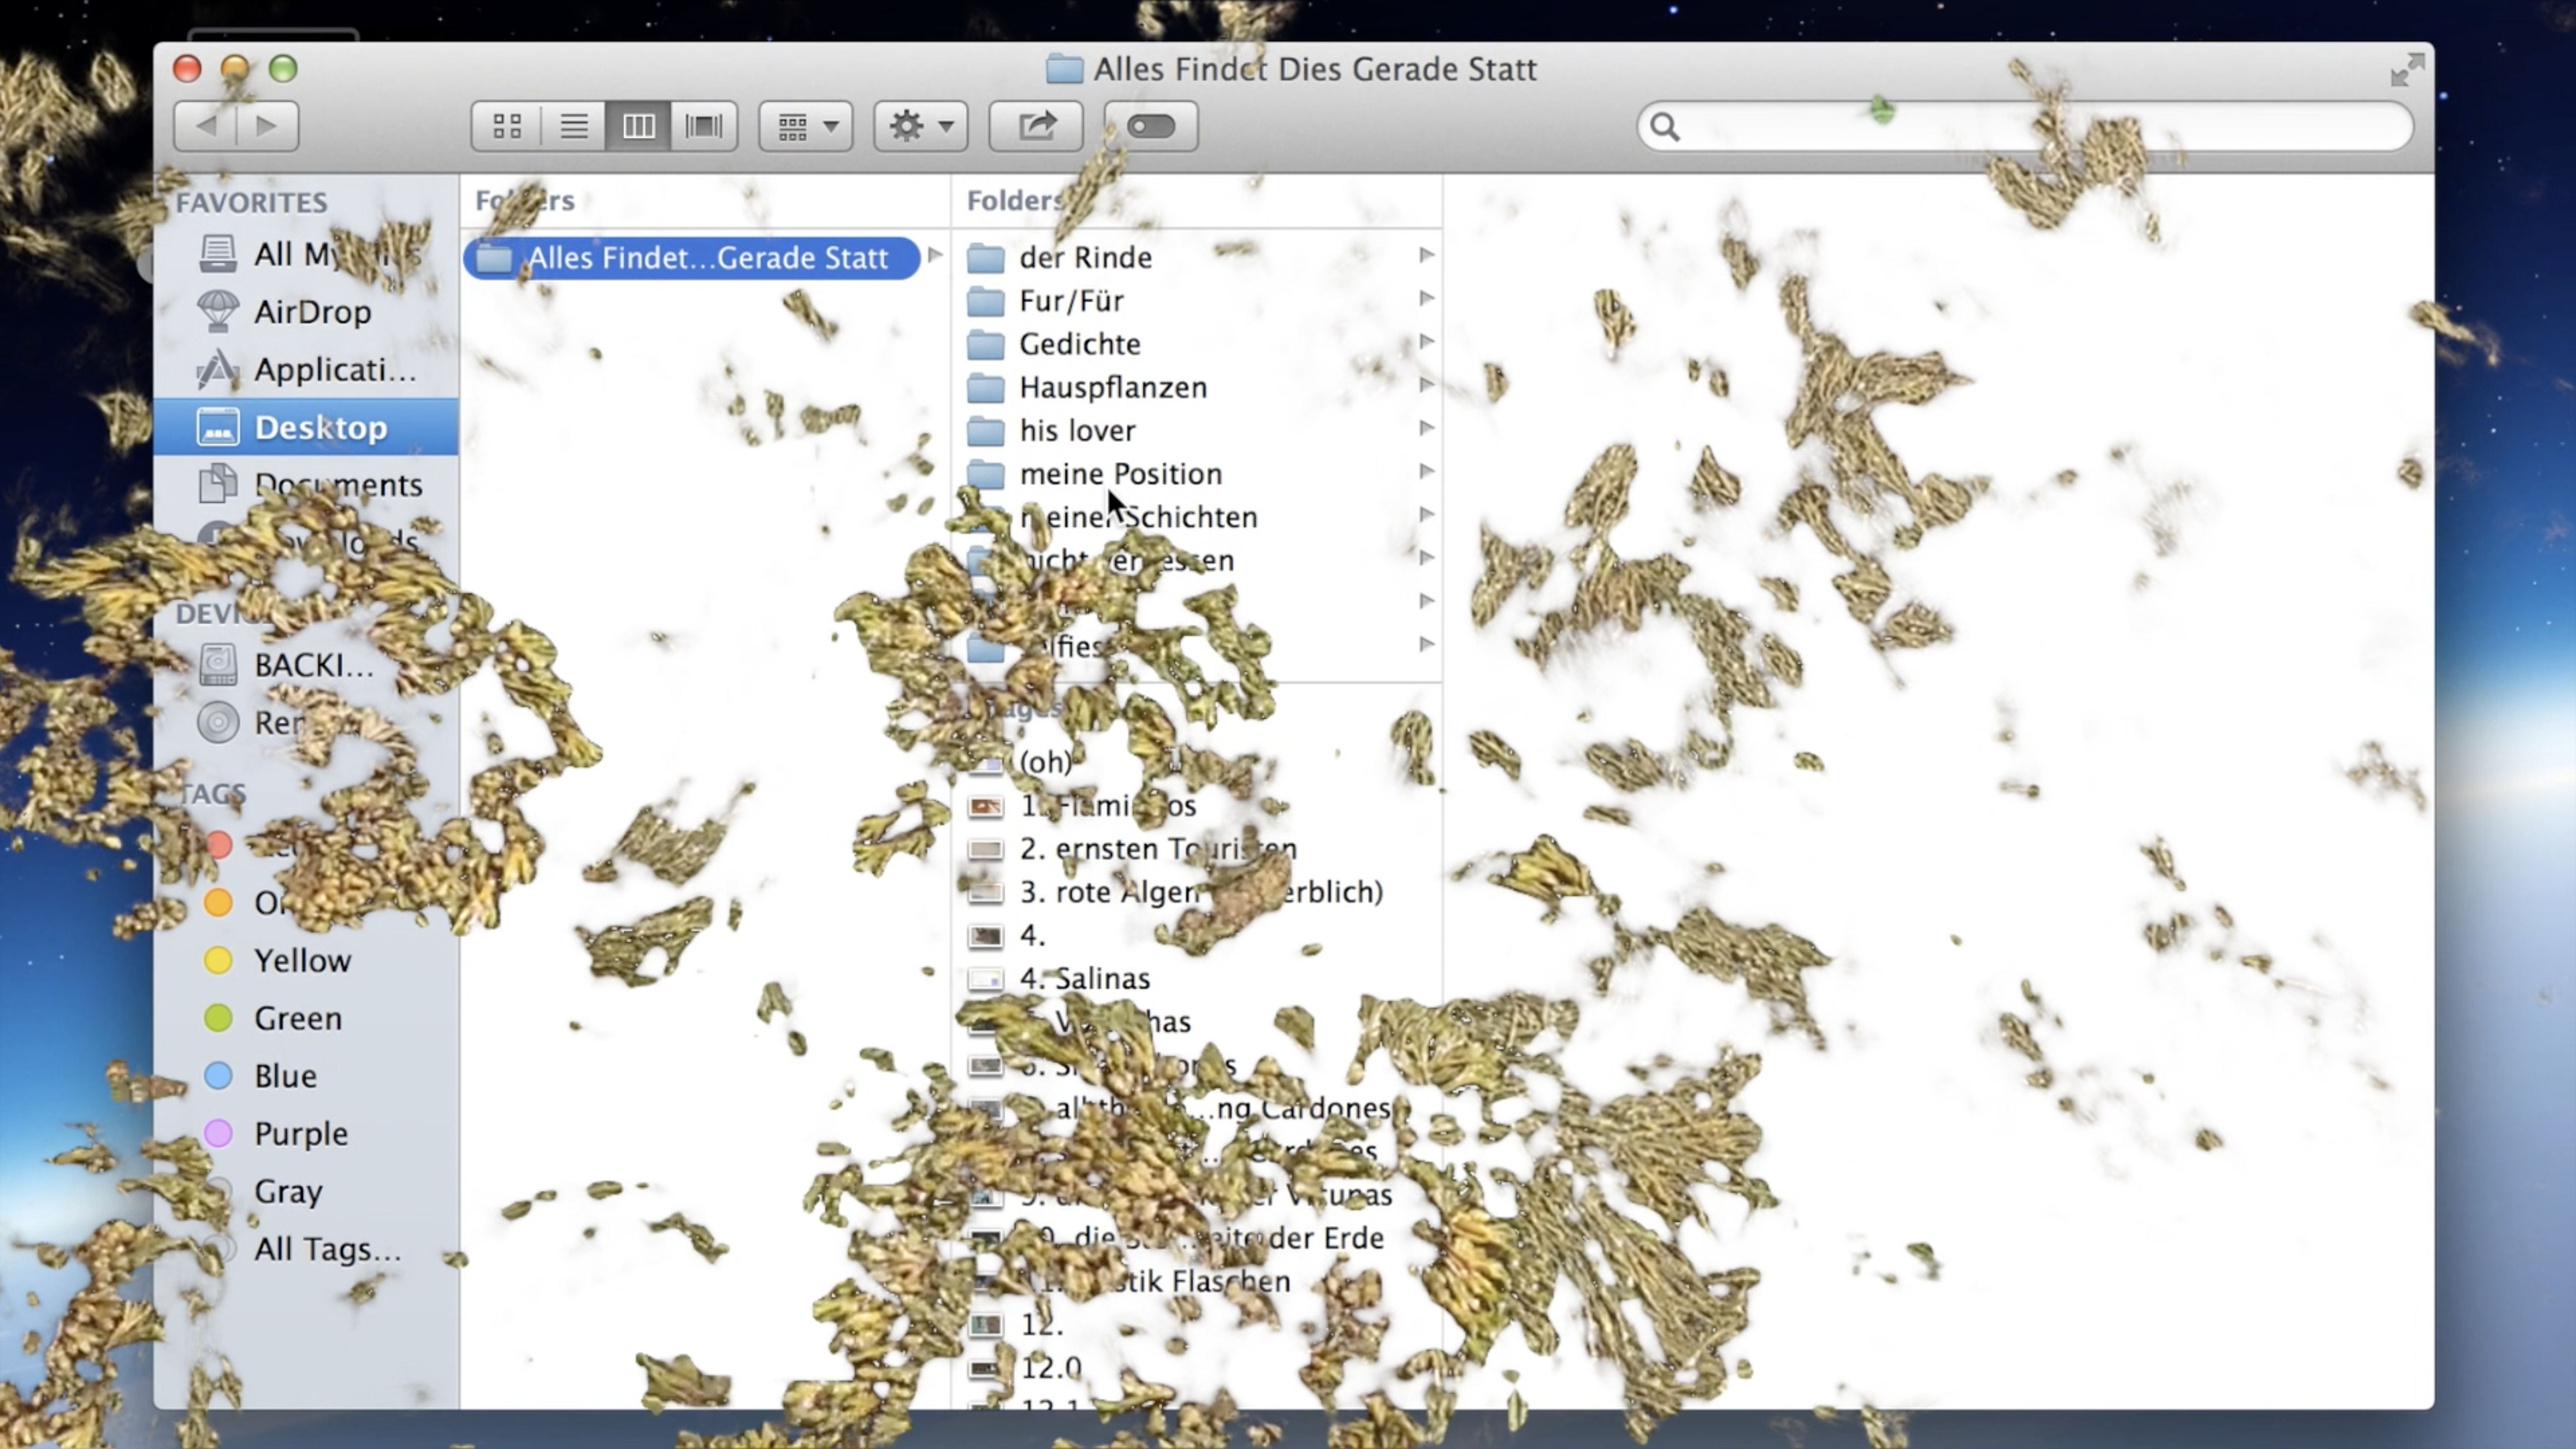Expand the Gedichte folder disclosure arrow
The width and height of the screenshot is (2576, 1449).
tap(1426, 342)
